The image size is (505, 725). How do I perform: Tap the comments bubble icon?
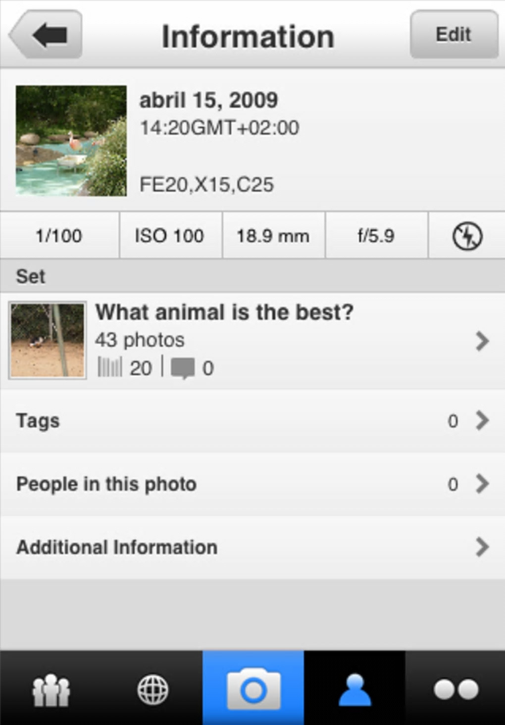coord(182,369)
